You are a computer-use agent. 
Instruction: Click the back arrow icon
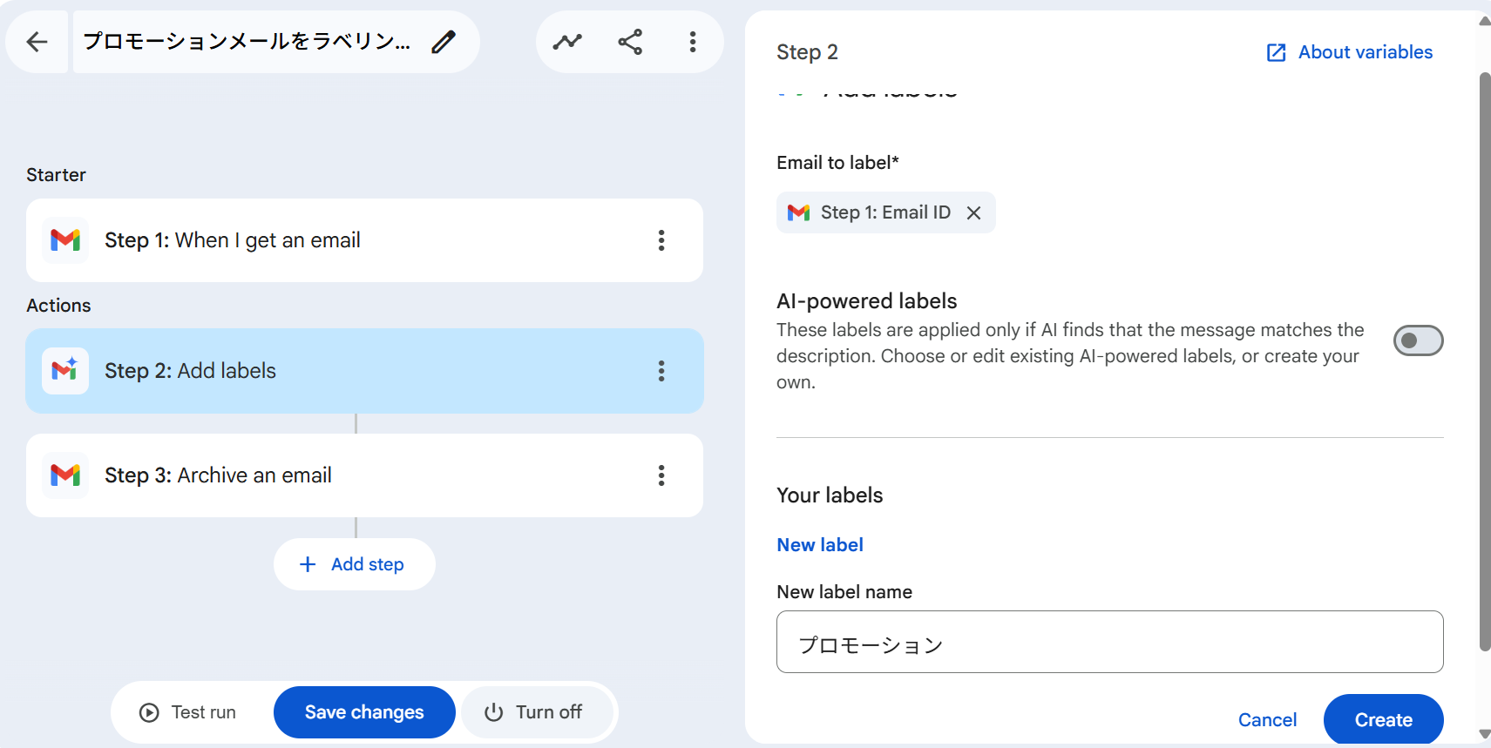tap(37, 42)
